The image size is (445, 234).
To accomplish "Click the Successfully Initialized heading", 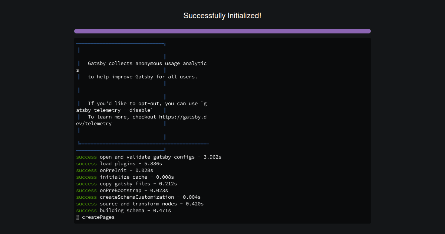I will coord(222,16).
